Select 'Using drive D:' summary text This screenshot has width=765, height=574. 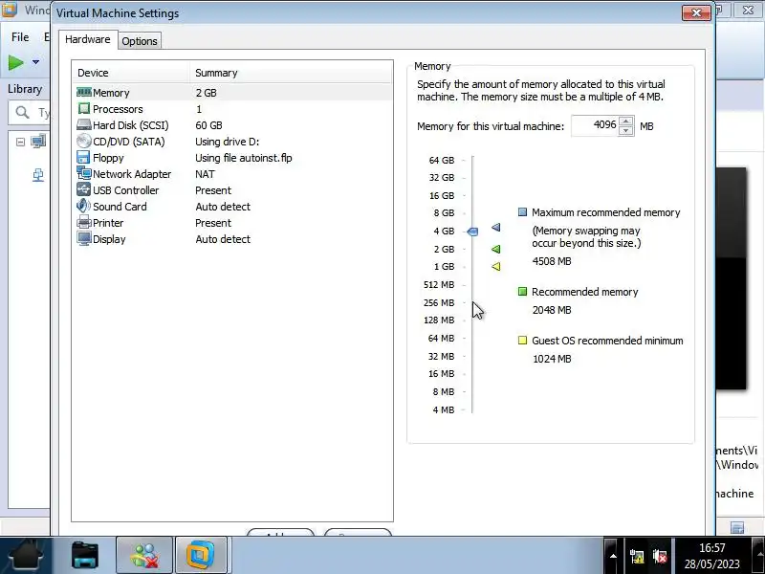click(227, 142)
